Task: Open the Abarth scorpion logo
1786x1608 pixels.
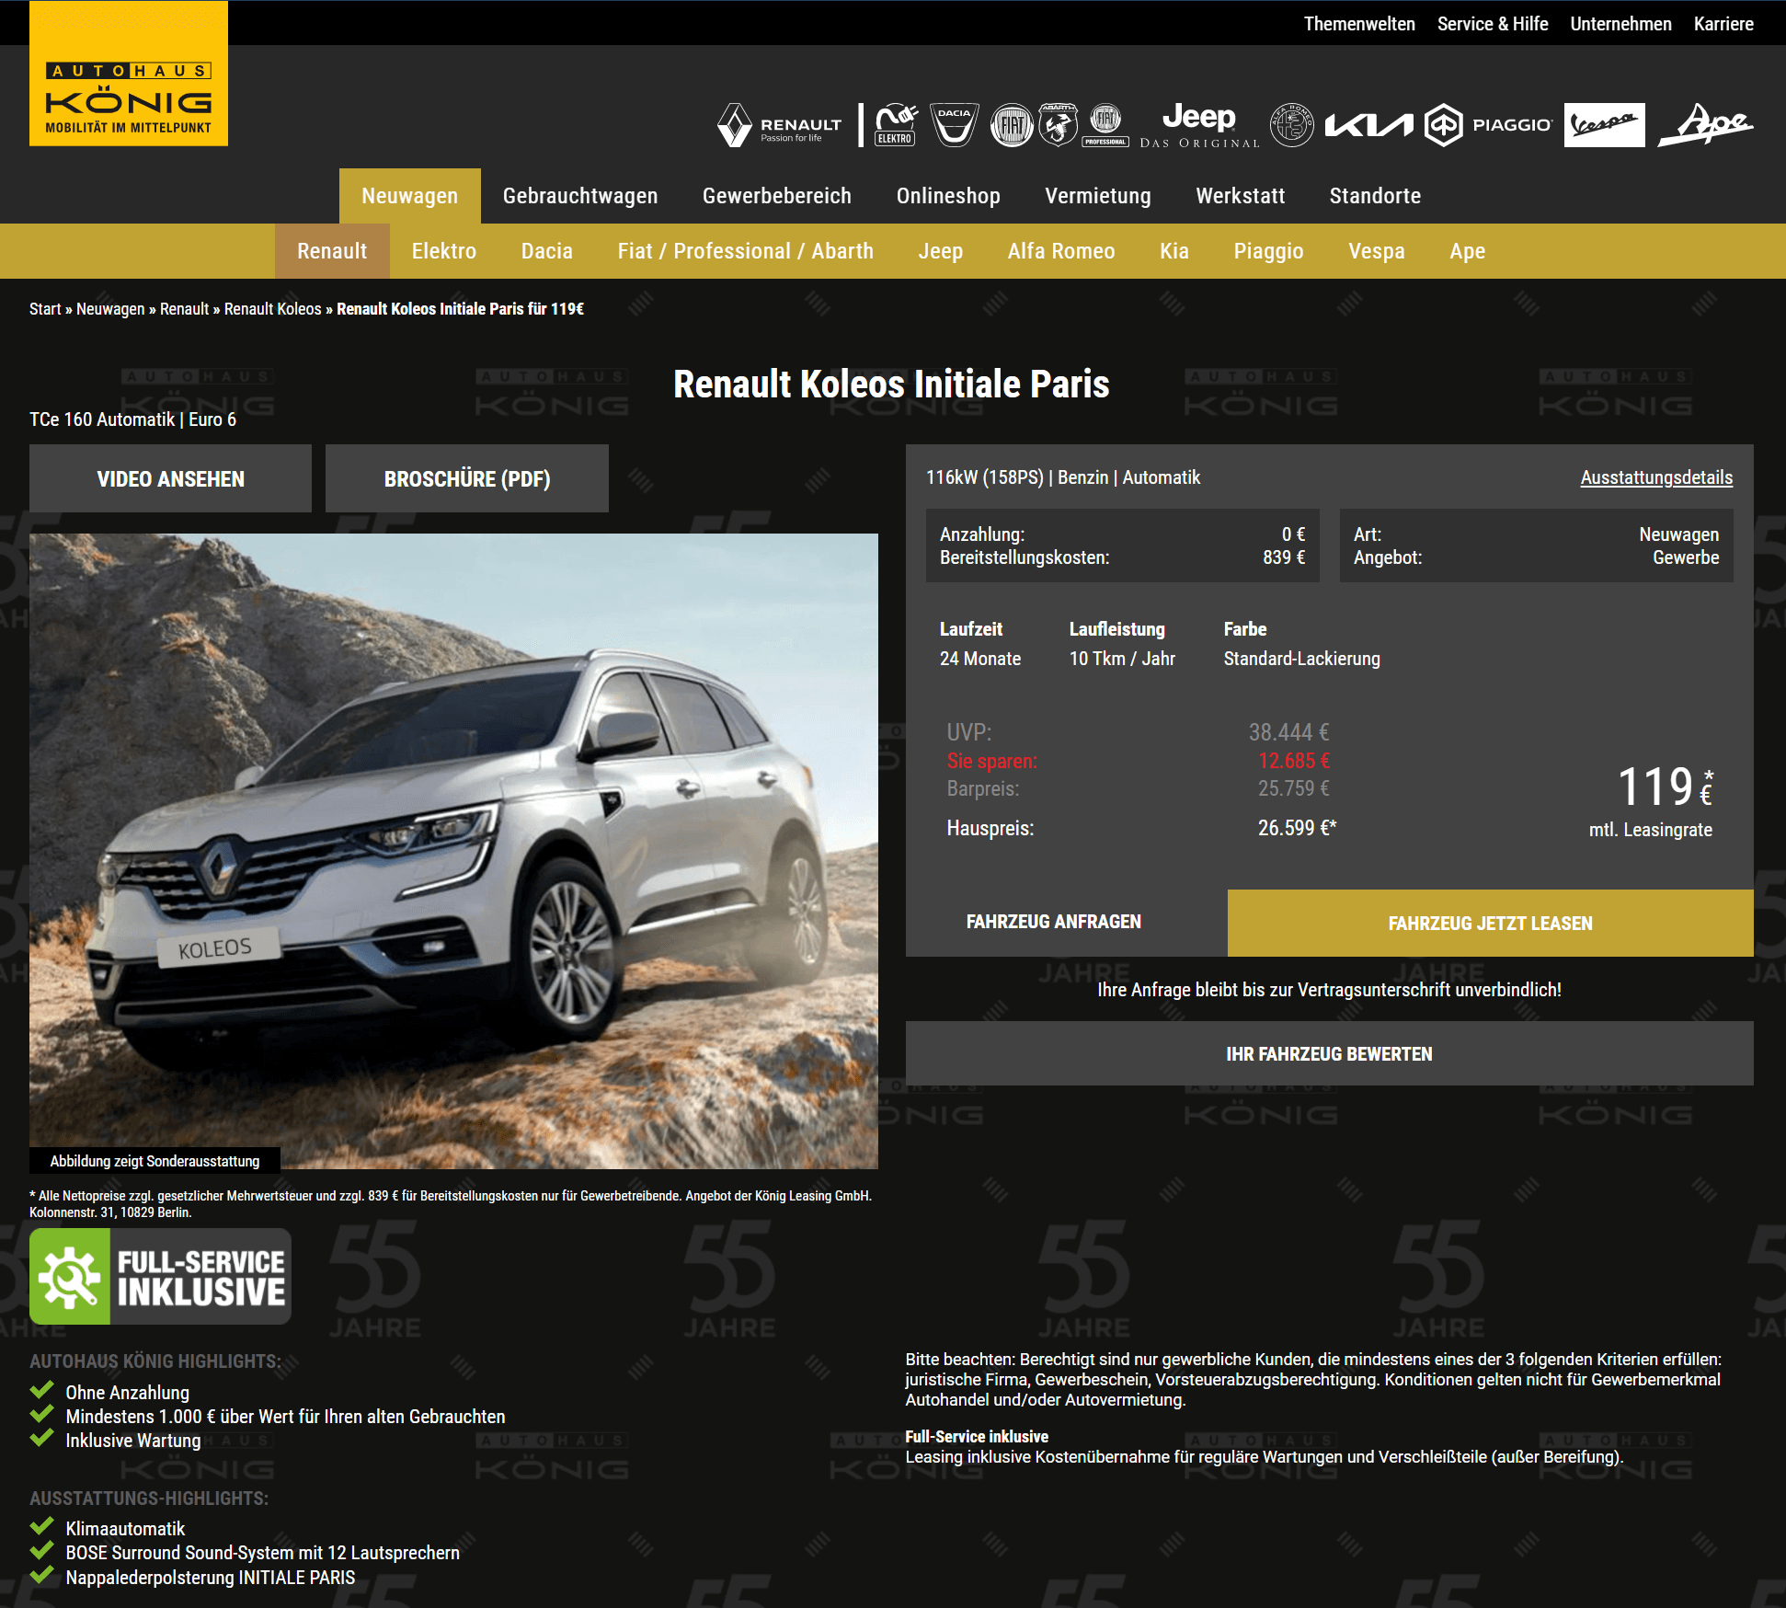Action: (x=1058, y=125)
